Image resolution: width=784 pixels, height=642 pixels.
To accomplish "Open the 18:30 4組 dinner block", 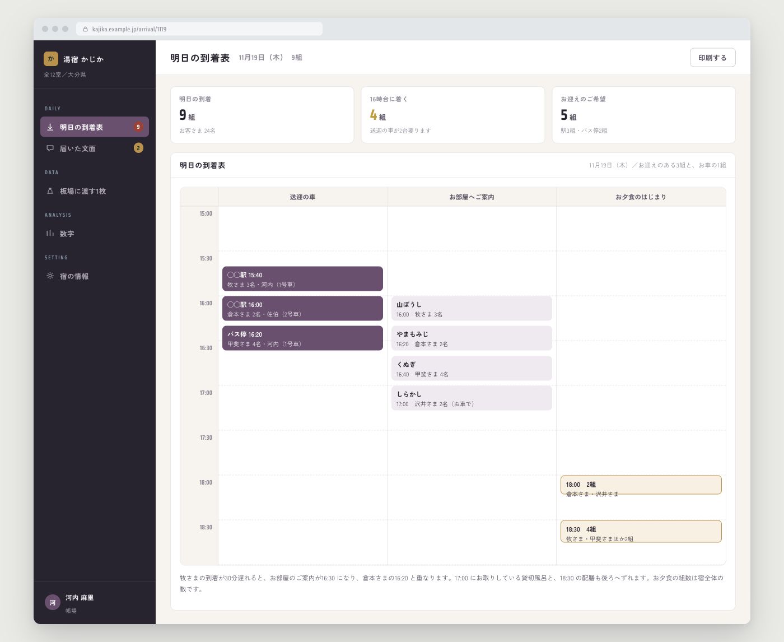I will tap(641, 532).
